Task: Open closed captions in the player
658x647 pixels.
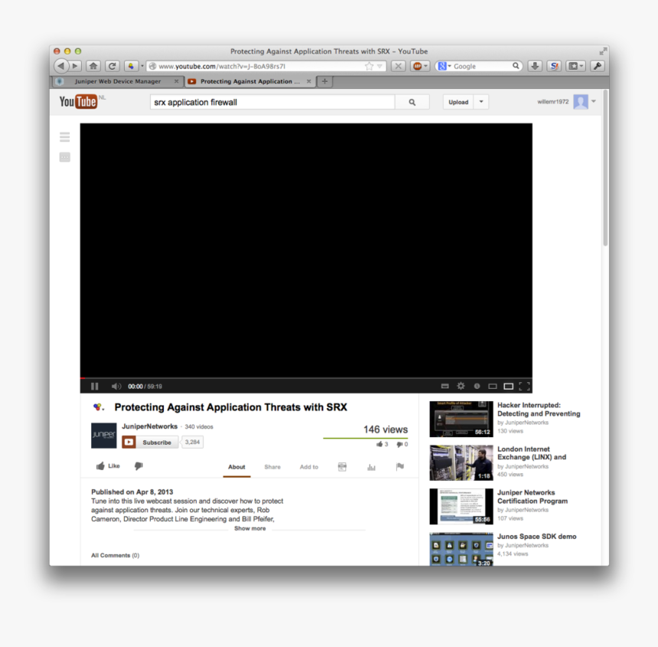Action: pyautogui.click(x=445, y=386)
